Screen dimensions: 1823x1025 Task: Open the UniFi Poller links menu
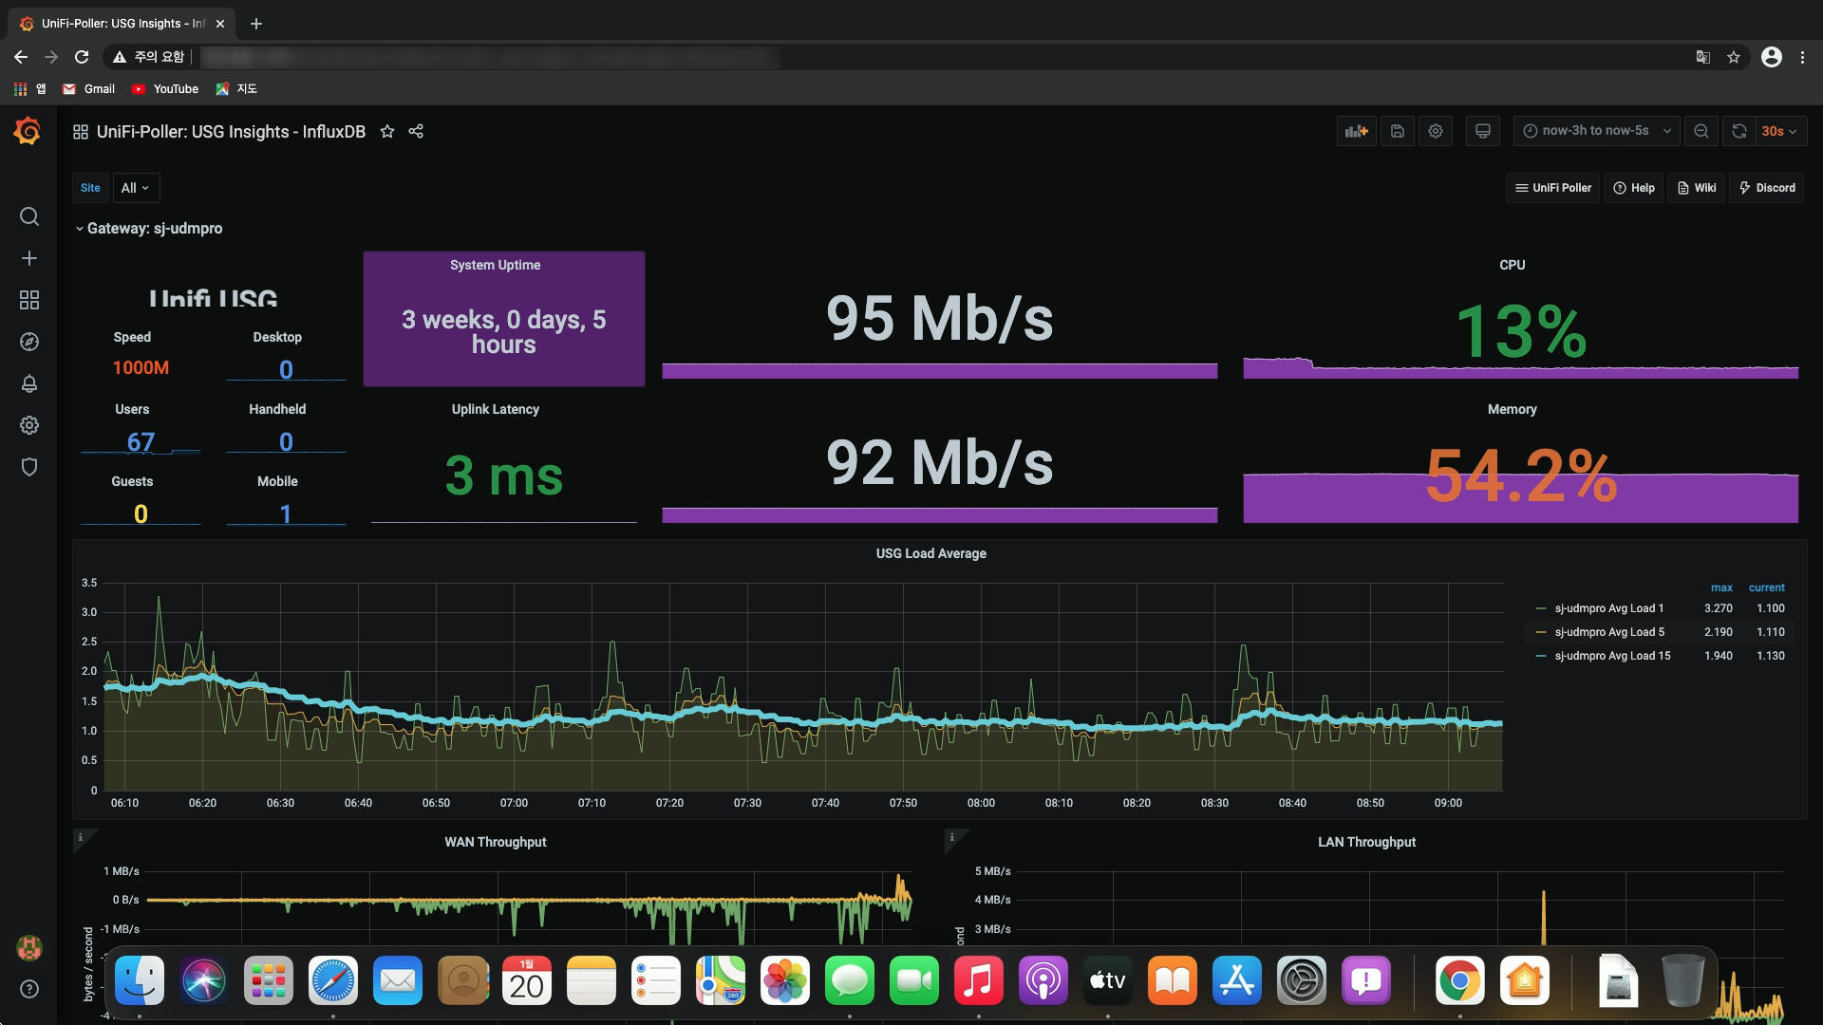(x=1553, y=188)
